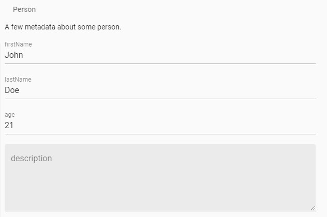Click the word "person" in the subtitle

tap(109, 27)
